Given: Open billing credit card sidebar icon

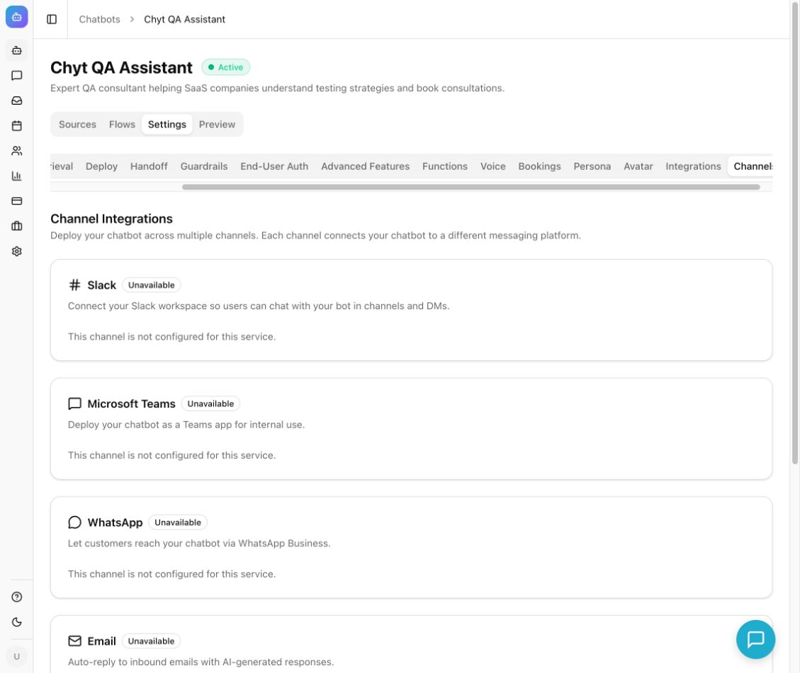Looking at the screenshot, I should point(17,201).
